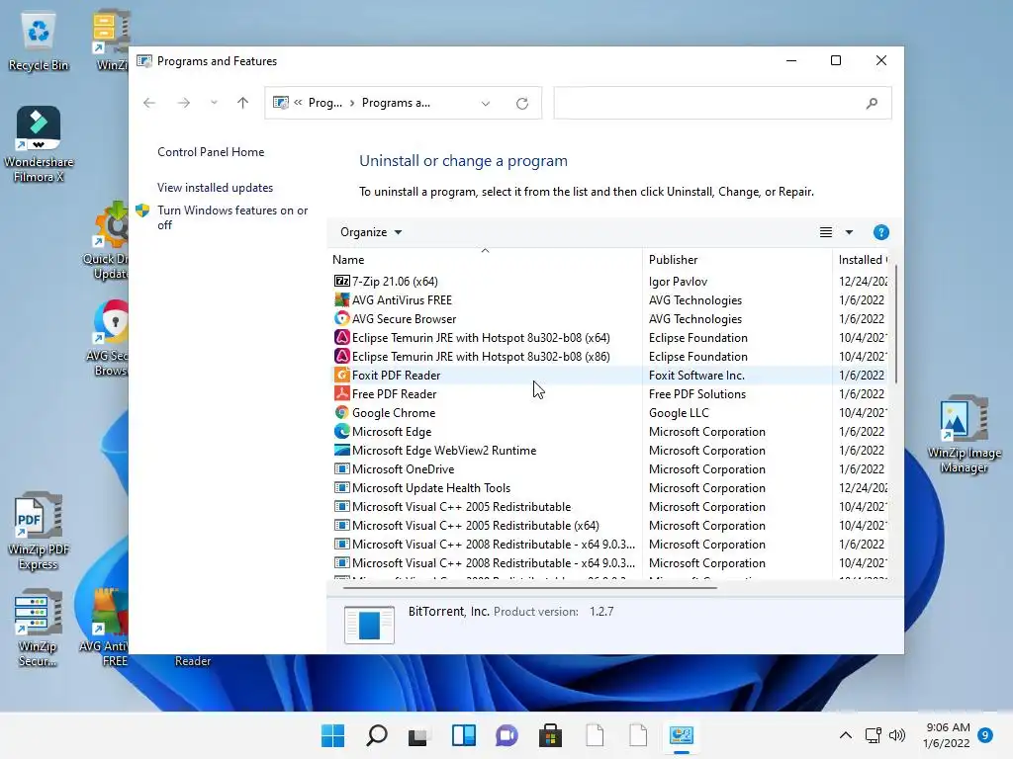Sort by the Publisher column header
The width and height of the screenshot is (1013, 759).
tap(737, 260)
